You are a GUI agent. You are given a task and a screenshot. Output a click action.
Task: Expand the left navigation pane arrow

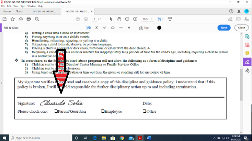click(2, 83)
